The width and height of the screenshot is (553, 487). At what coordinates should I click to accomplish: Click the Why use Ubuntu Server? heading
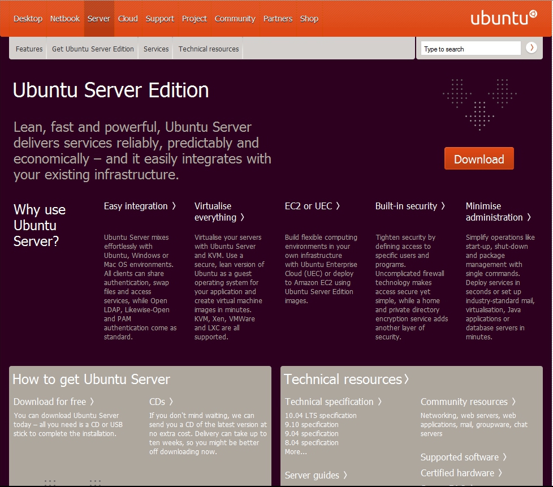pos(40,226)
